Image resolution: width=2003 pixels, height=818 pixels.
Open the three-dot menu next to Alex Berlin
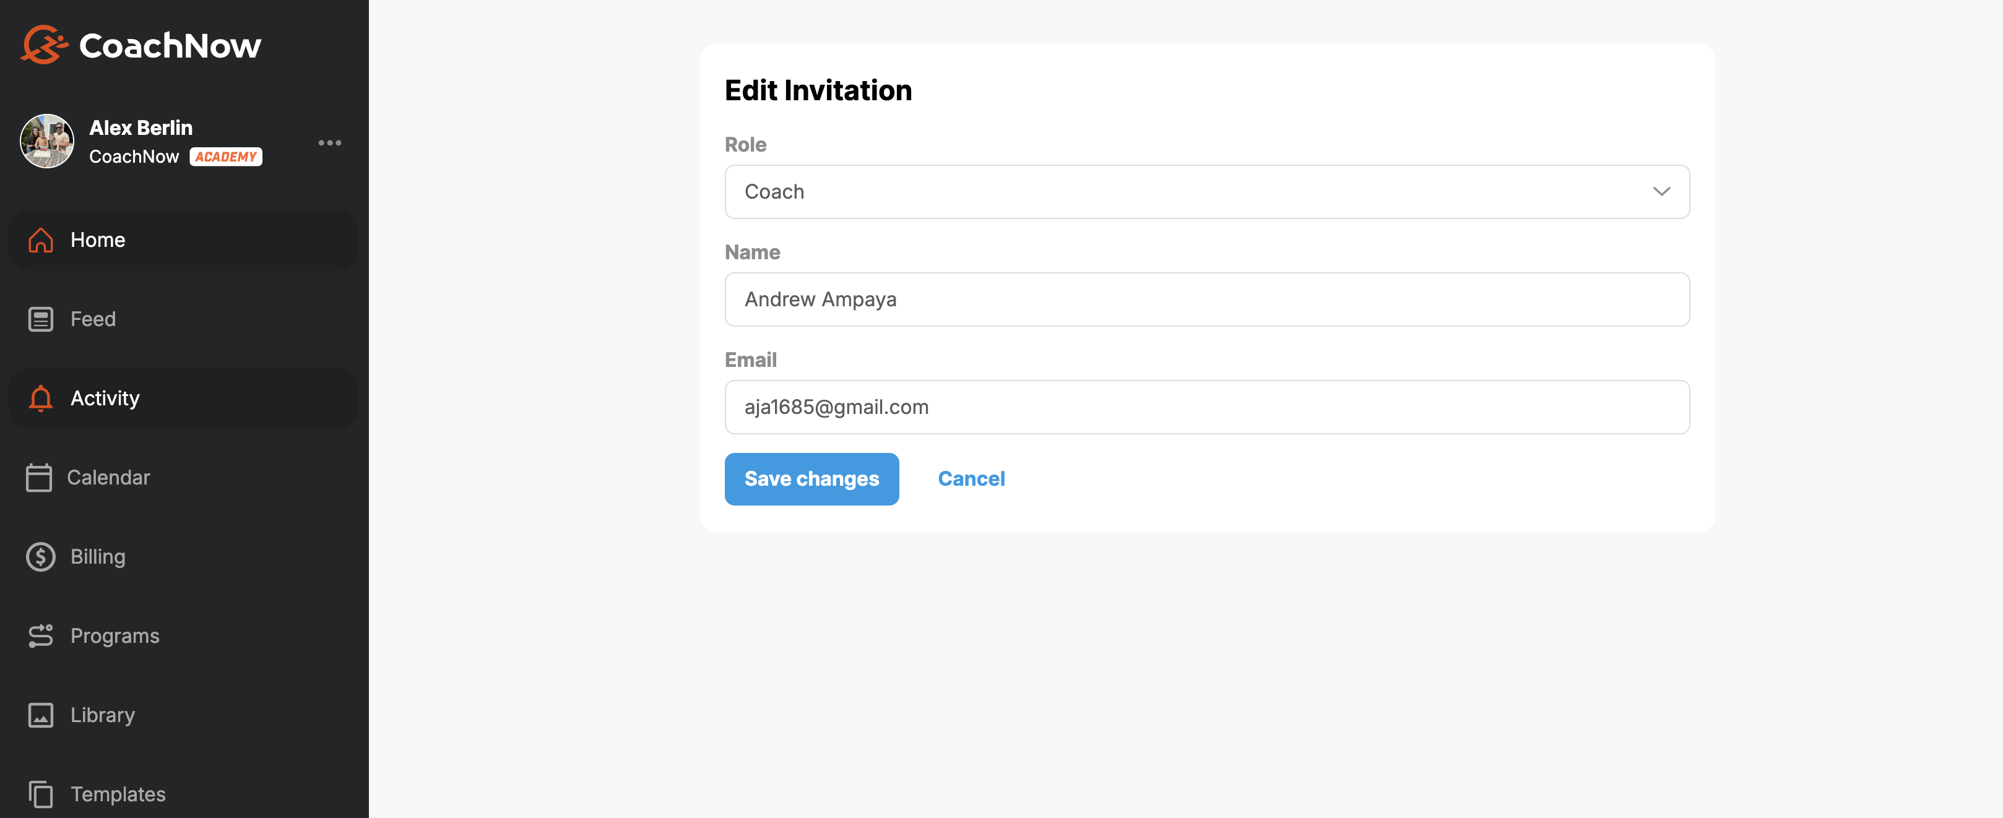[330, 142]
